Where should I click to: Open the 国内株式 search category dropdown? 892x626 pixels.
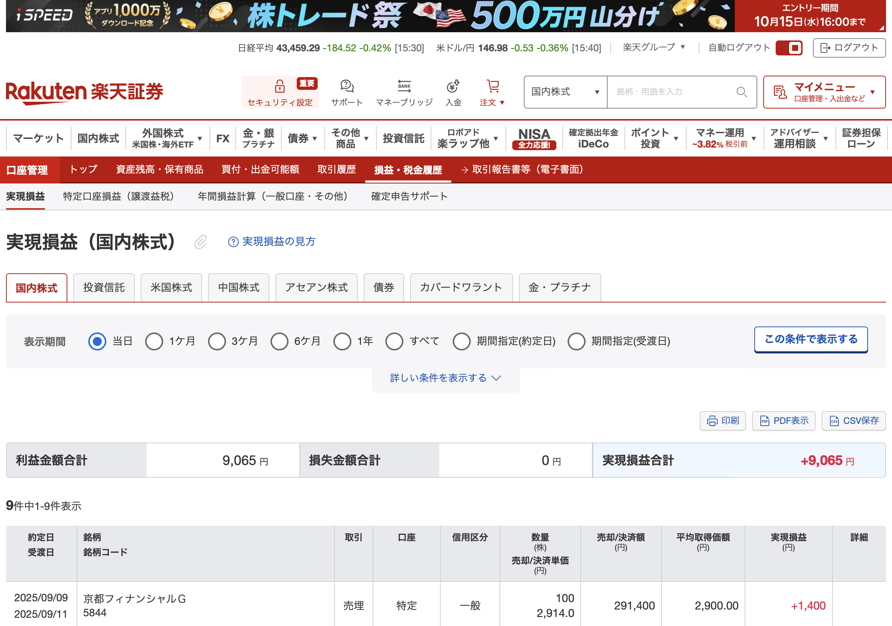565,92
